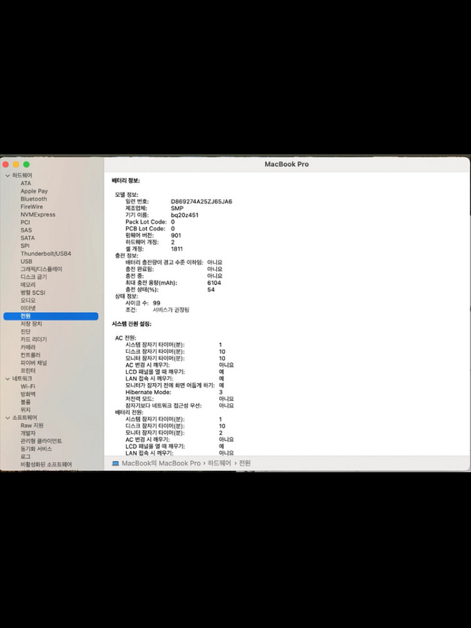Select 오디오 in the sidebar
The width and height of the screenshot is (471, 628).
[28, 300]
